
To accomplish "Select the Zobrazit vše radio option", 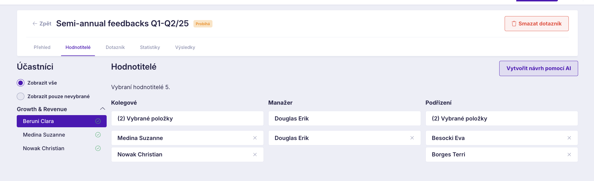I will point(21,83).
